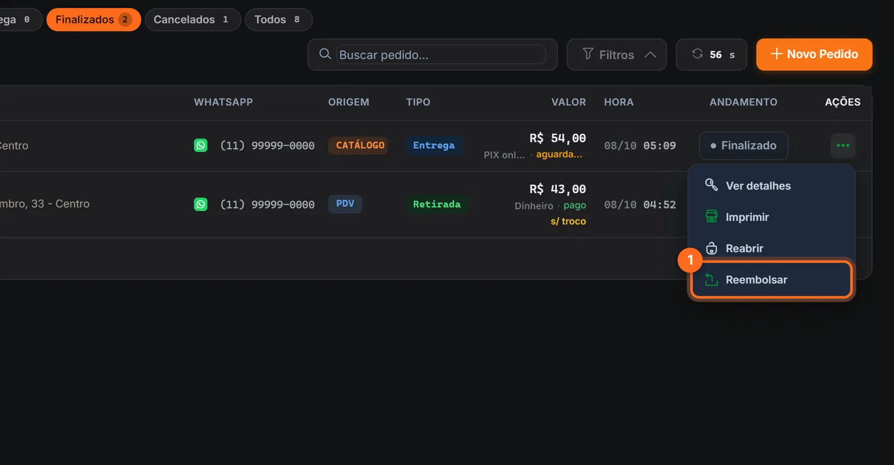
Task: Click the TIPO column header
Action: point(418,102)
